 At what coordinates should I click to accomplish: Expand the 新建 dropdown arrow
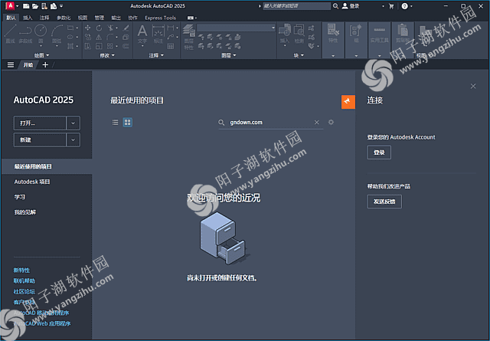pyautogui.click(x=73, y=139)
